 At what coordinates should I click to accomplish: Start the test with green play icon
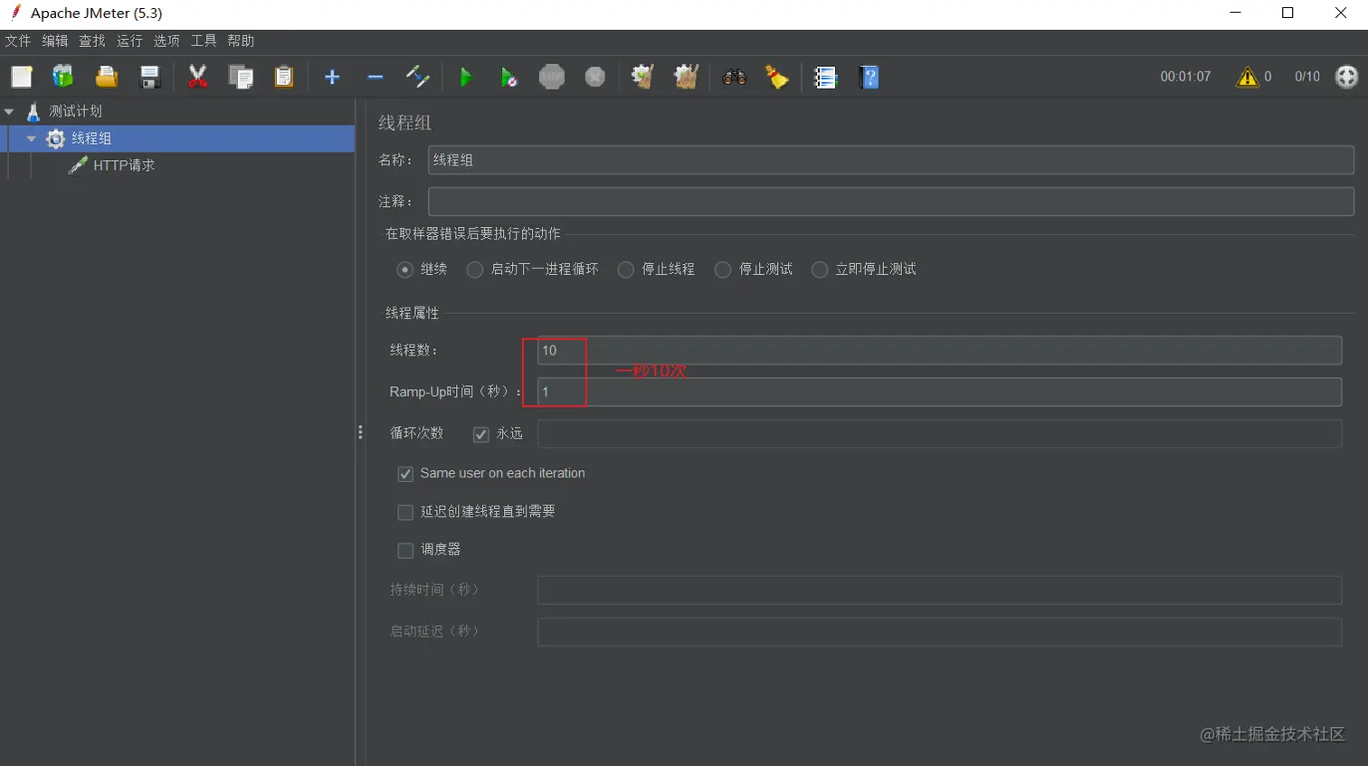(466, 77)
